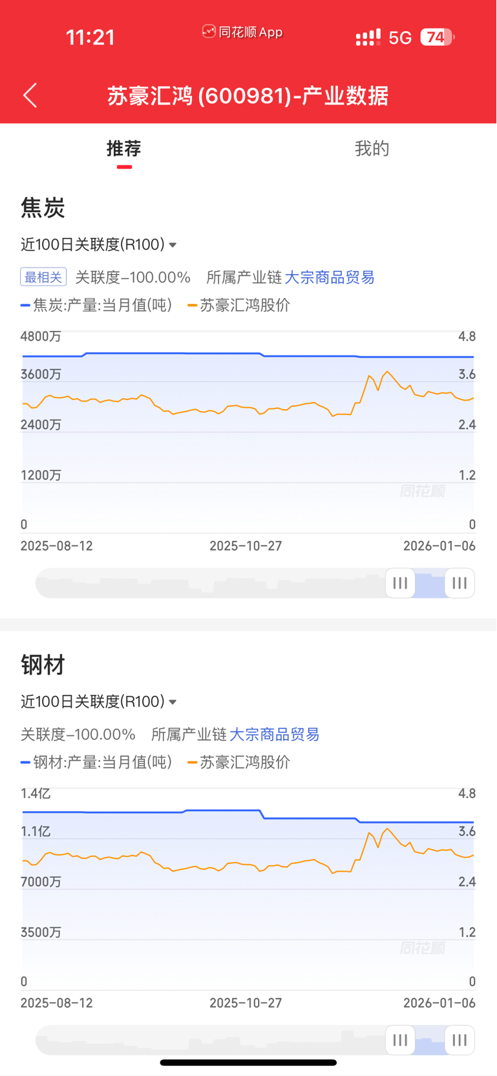Tap left range handle under 焦炭 chart
Viewport: 497px width, 1076px height.
(x=400, y=583)
